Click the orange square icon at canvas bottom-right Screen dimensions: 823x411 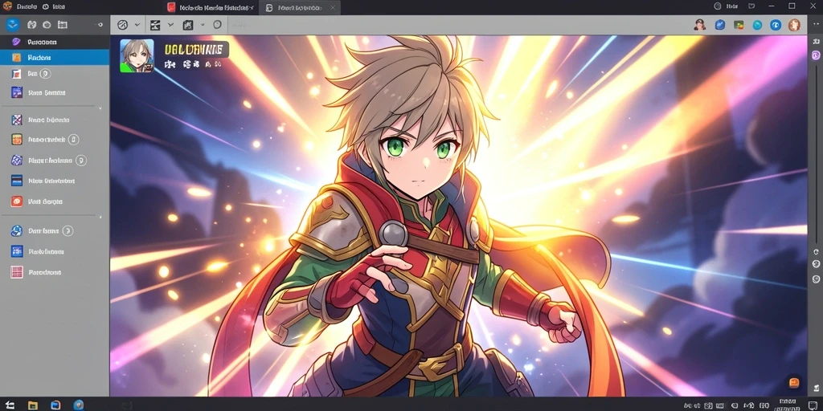[x=794, y=382]
